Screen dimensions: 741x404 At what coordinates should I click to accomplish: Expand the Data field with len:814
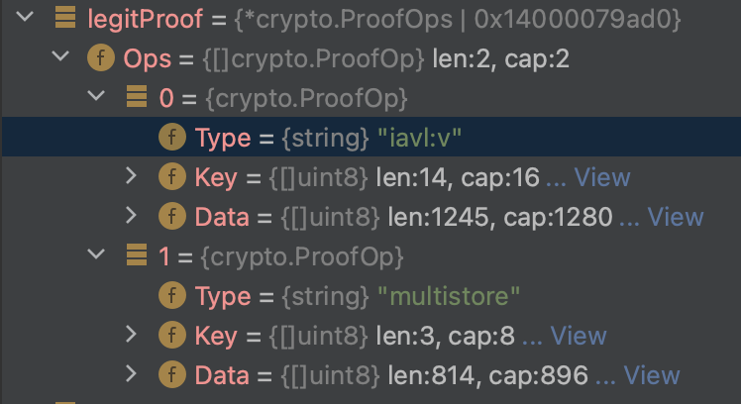coord(132,375)
